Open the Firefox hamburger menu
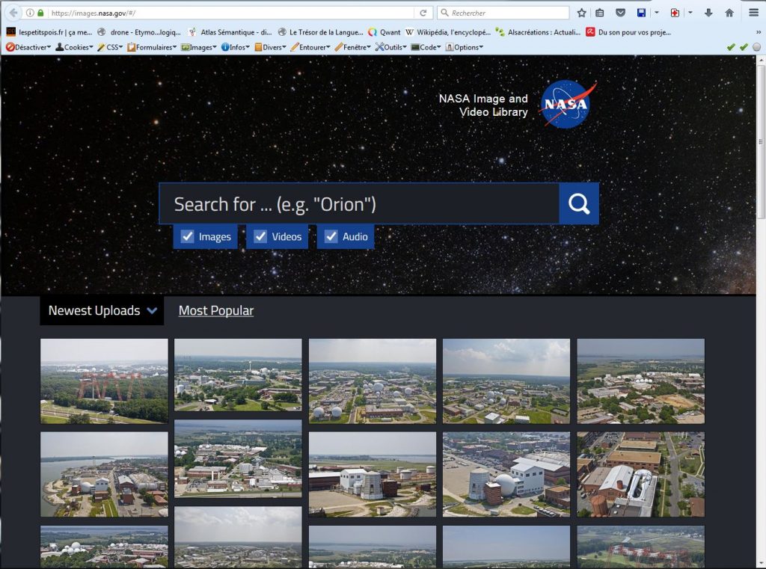Image resolution: width=766 pixels, height=569 pixels. [753, 13]
